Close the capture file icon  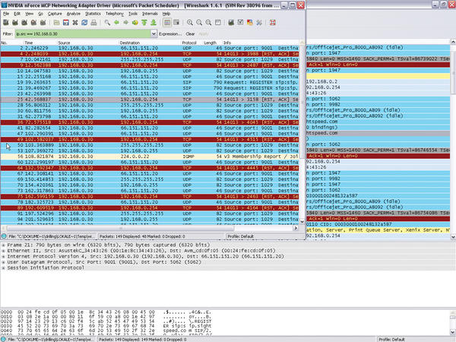[75, 22]
